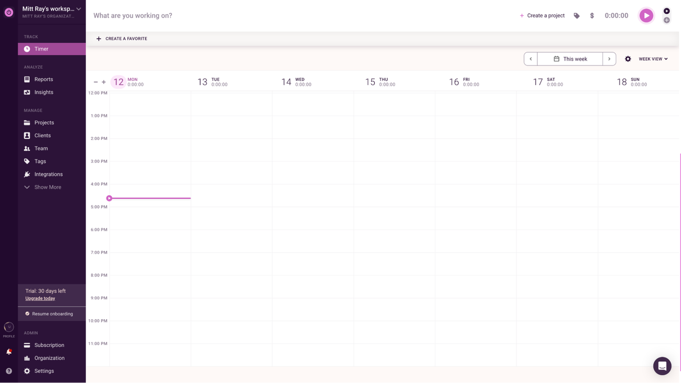Click the start timer play button
The width and height of the screenshot is (681, 383).
[x=646, y=15]
